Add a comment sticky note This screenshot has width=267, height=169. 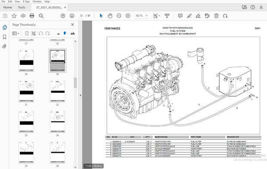point(180,16)
